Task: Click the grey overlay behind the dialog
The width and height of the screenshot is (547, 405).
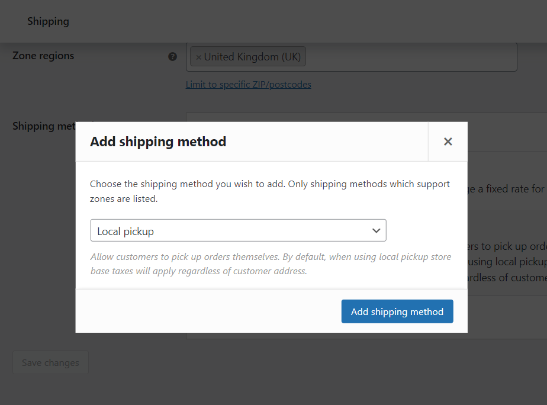Action: 36,237
